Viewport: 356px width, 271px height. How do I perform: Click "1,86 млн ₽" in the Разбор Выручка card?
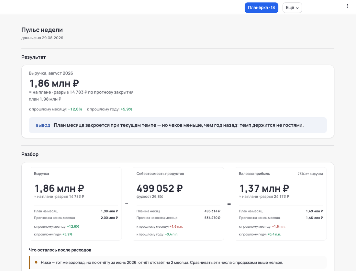coord(59,188)
